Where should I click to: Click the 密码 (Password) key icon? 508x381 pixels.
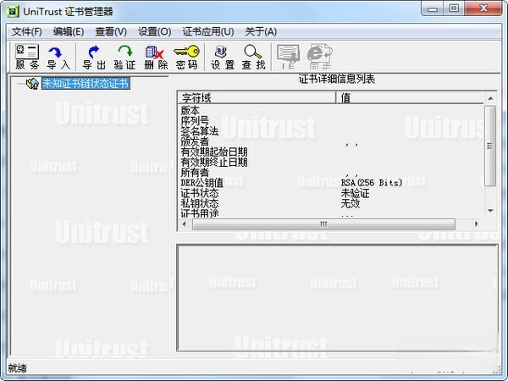[186, 57]
